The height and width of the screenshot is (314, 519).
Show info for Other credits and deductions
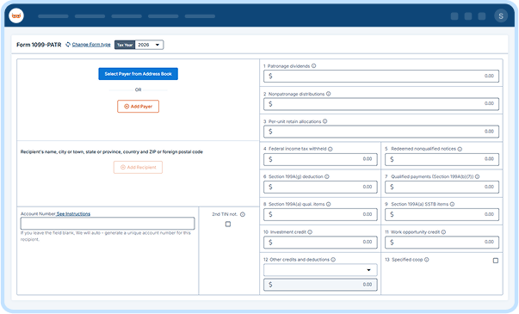(x=333, y=260)
